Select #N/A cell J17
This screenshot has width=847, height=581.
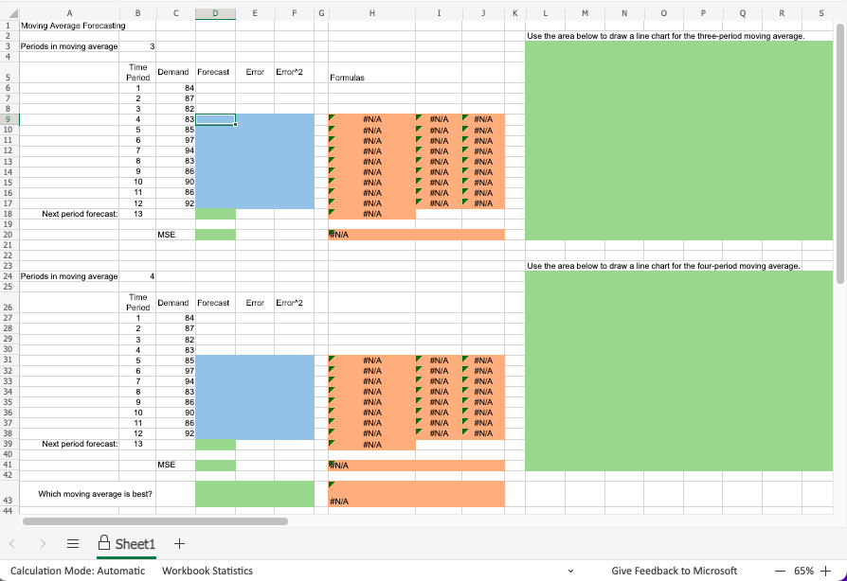483,203
